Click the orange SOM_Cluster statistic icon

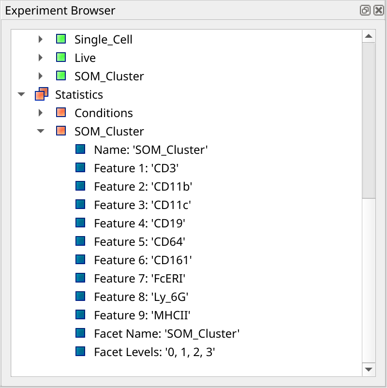61,131
